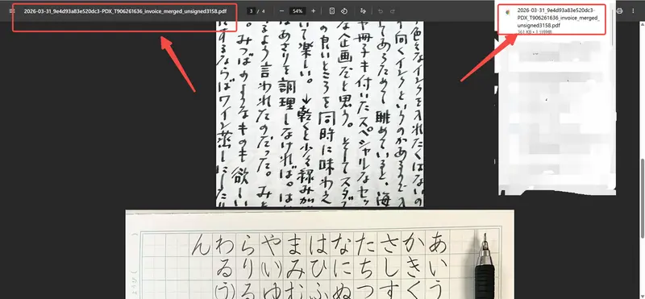
Task: Open the three-dot more actions menu
Action: coord(633,11)
